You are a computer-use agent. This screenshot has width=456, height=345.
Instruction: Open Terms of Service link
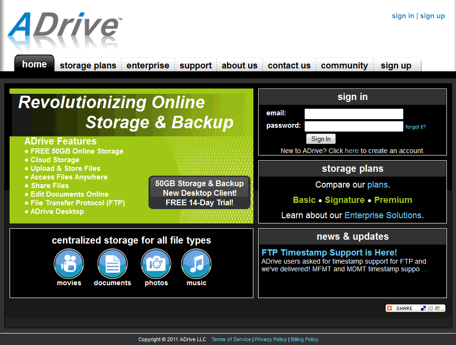[231, 339]
